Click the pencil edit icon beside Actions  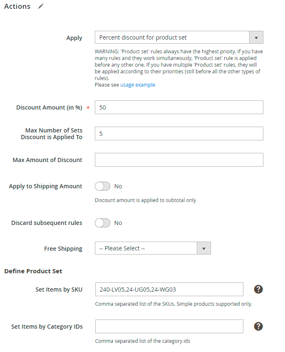tap(40, 7)
